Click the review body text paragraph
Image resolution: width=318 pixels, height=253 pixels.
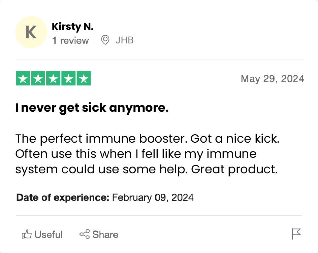point(147,154)
